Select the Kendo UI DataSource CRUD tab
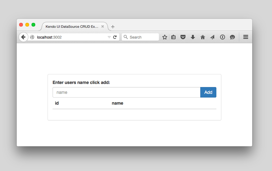This screenshot has height=171, width=272. tap(72, 27)
